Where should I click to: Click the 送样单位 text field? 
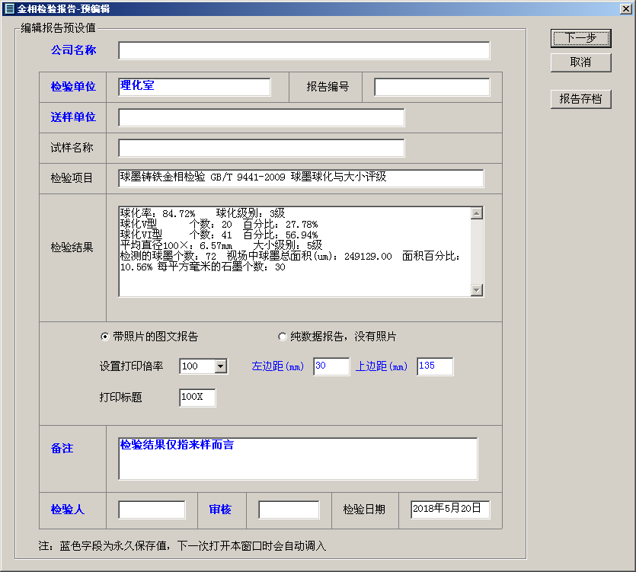click(261, 118)
